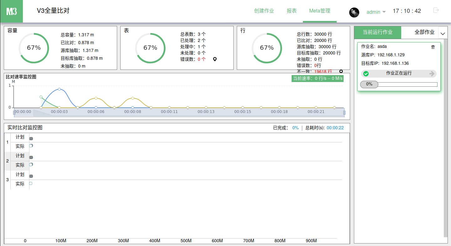Click the 比对速率监控图 heading
This screenshot has width=451, height=246.
[21, 77]
